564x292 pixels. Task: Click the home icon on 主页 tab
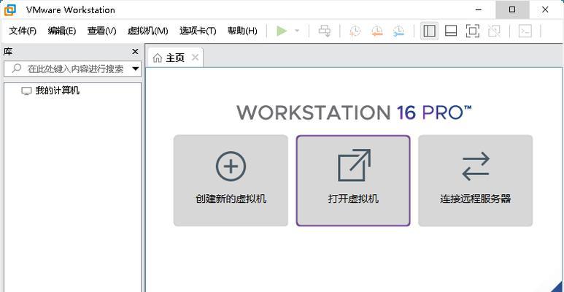[x=157, y=58]
